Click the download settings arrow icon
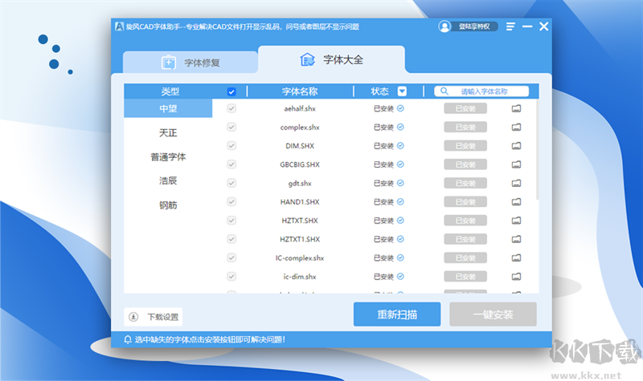Image resolution: width=643 pixels, height=381 pixels. [x=133, y=316]
